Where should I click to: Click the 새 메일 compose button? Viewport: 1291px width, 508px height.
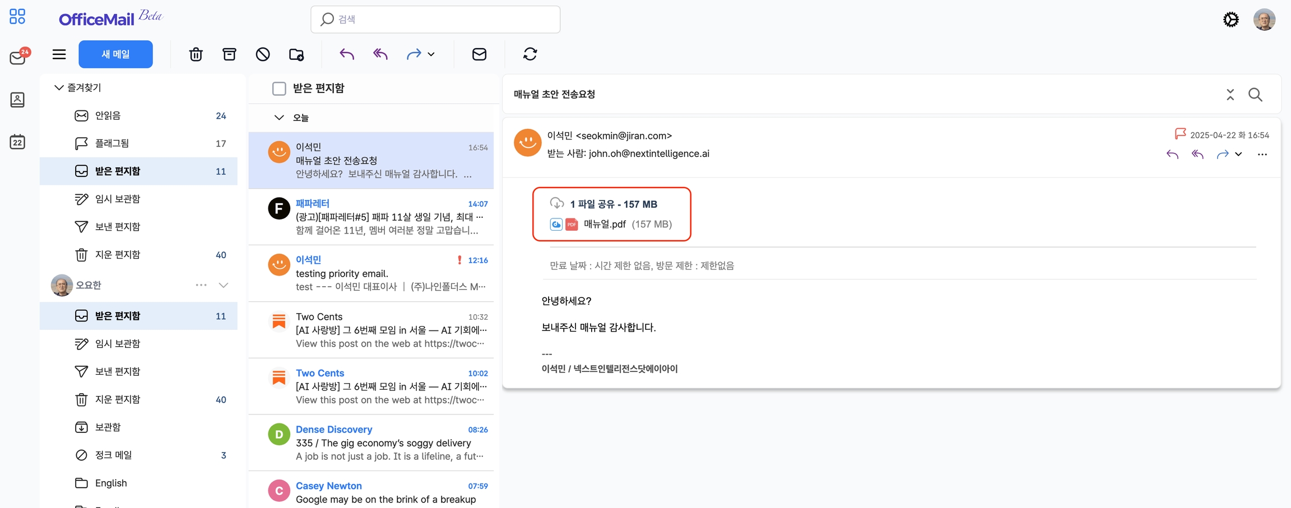click(x=115, y=54)
